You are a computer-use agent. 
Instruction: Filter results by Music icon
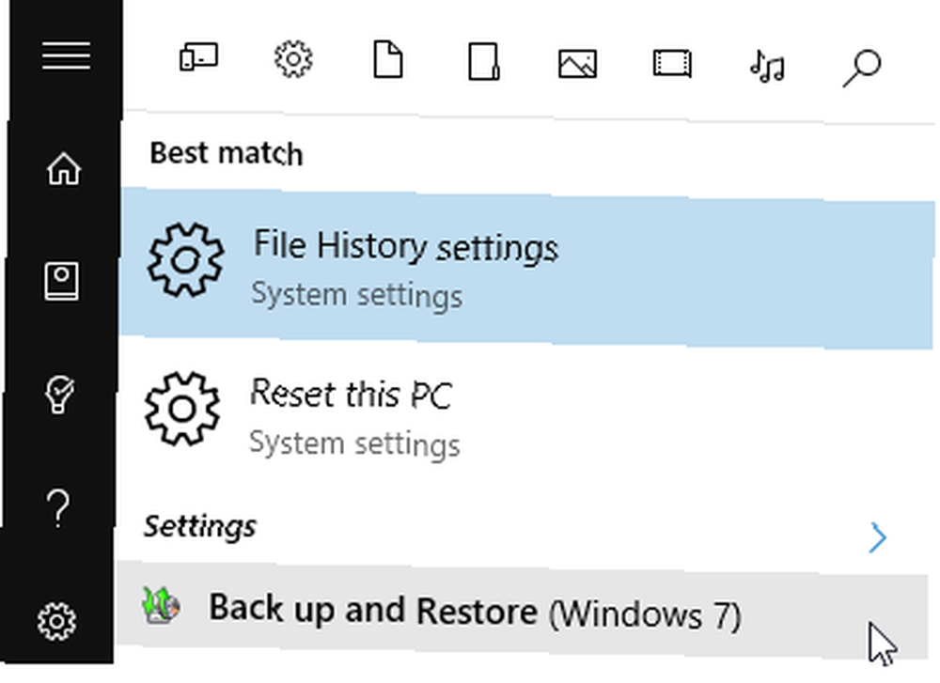tap(767, 66)
